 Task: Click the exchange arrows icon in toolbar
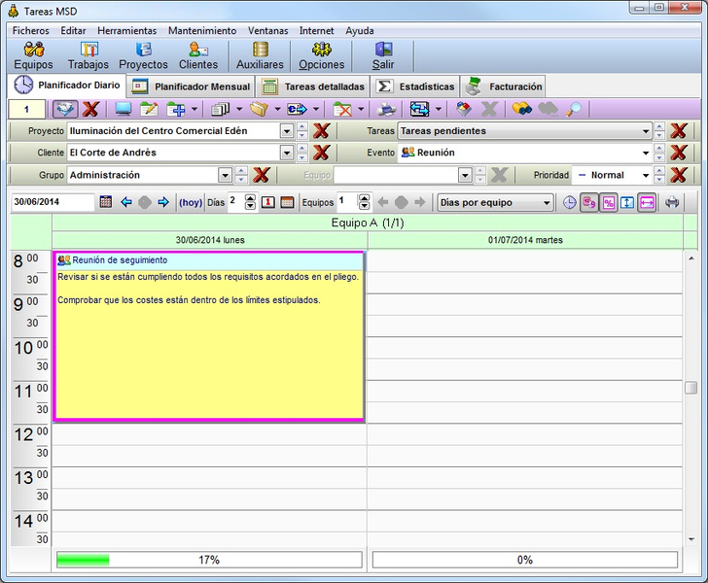click(419, 109)
